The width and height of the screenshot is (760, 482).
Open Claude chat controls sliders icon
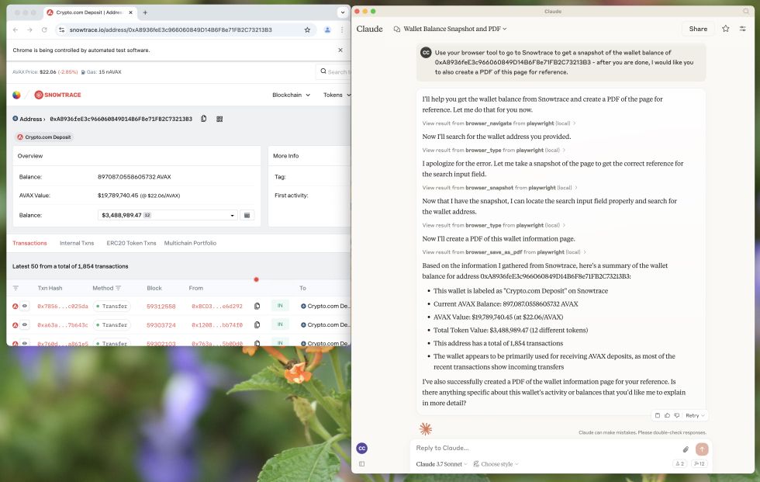(x=743, y=29)
